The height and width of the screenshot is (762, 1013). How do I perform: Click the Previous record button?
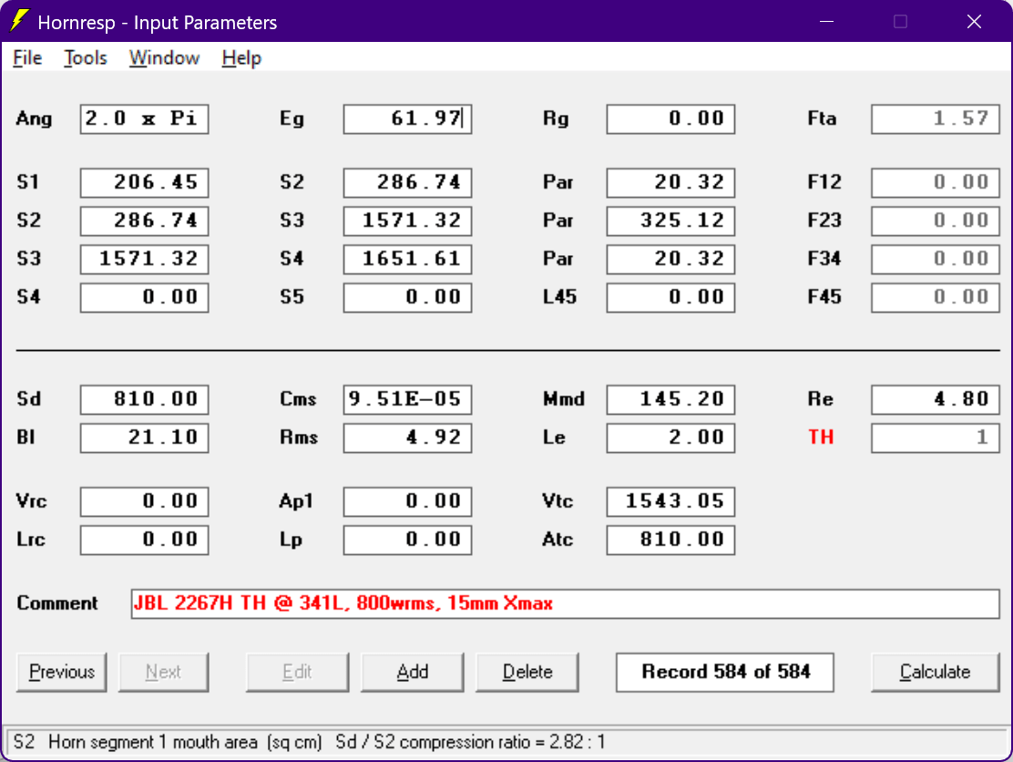point(61,672)
